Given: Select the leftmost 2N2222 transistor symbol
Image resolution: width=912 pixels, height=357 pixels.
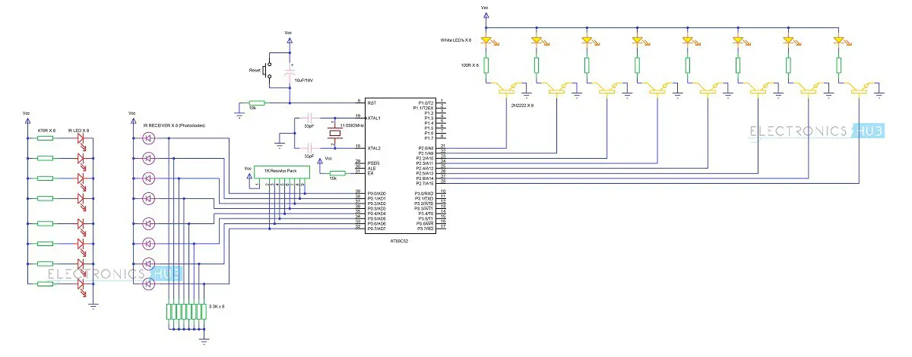Looking at the screenshot, I should [508, 90].
